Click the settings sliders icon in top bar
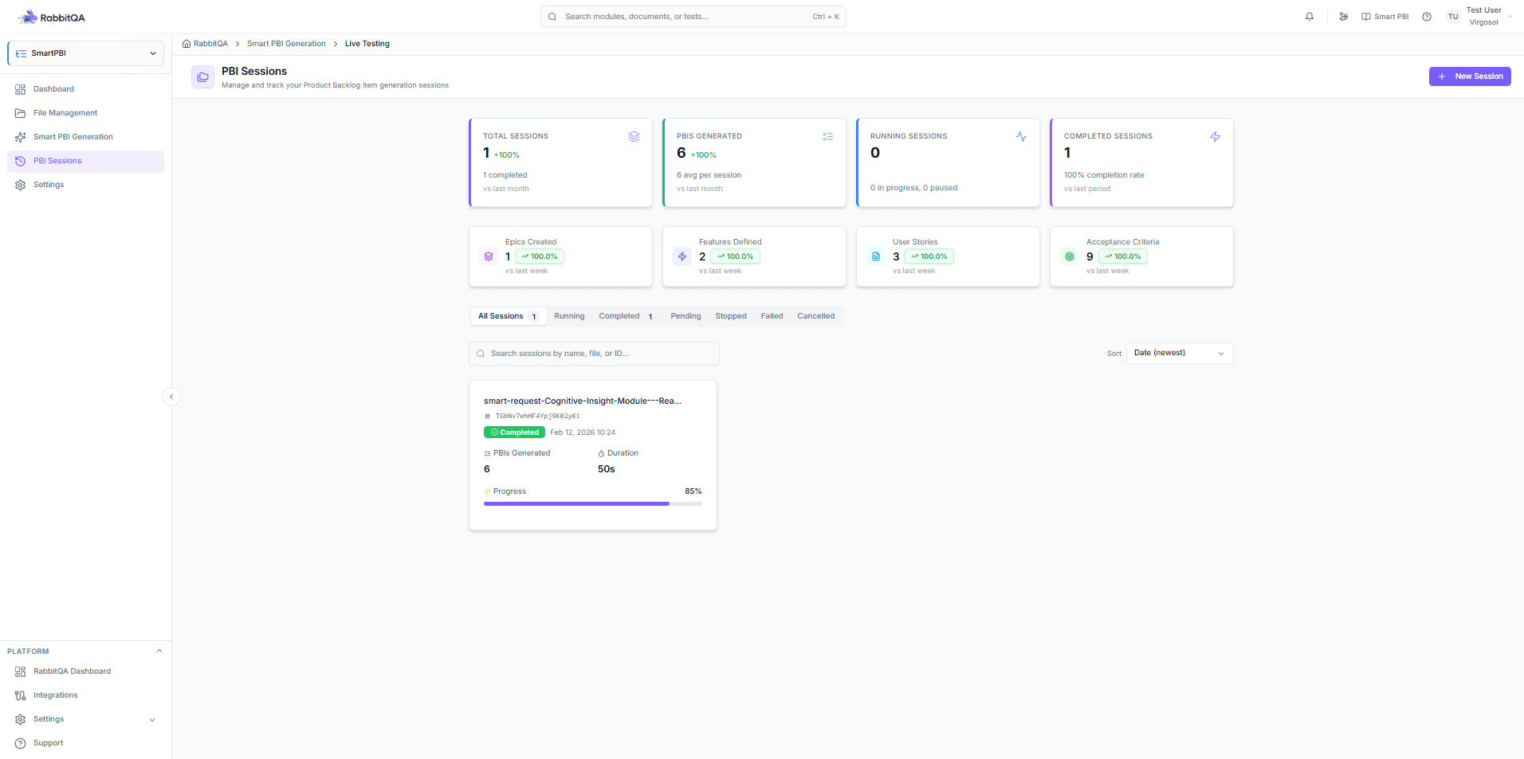1524x759 pixels. (1344, 17)
